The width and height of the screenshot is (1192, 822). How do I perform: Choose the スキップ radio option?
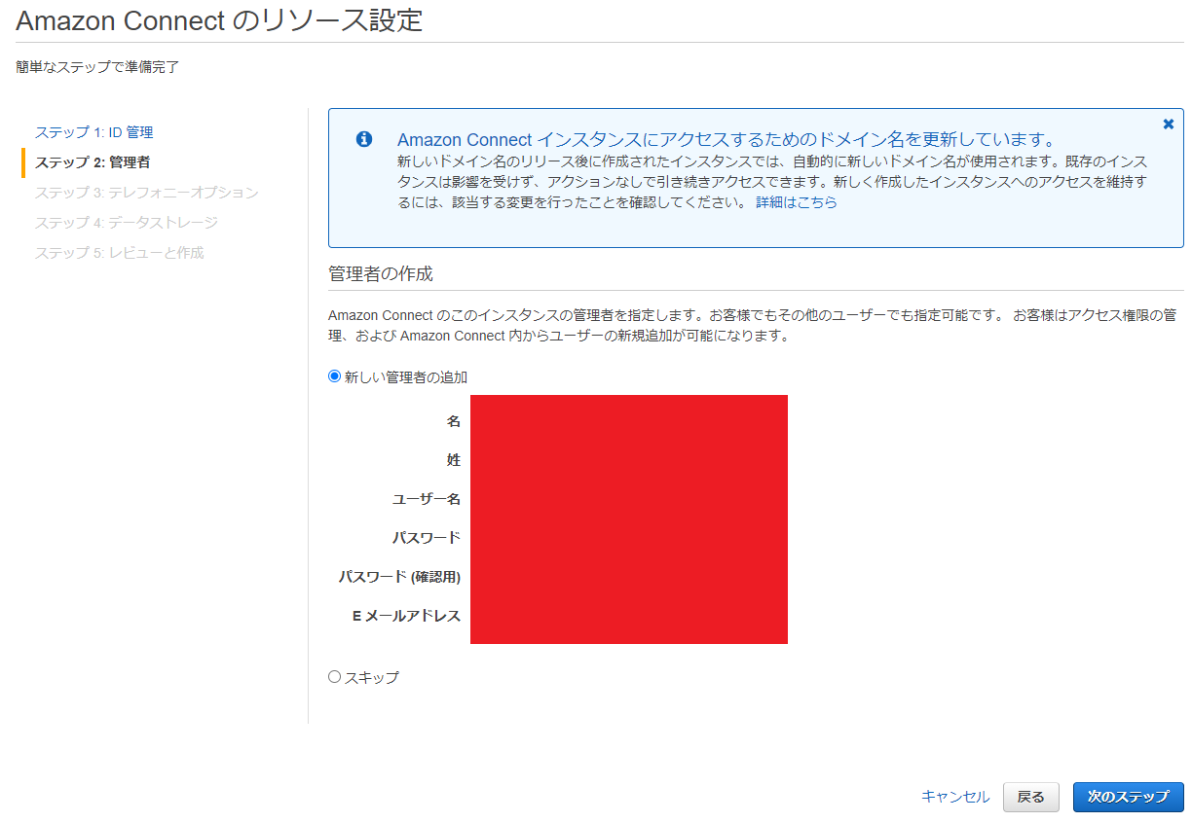(x=335, y=677)
